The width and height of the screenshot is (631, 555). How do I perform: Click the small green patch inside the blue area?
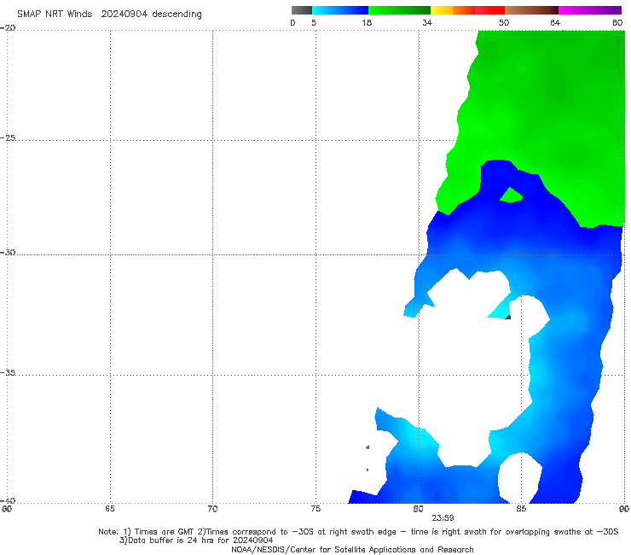(511, 196)
